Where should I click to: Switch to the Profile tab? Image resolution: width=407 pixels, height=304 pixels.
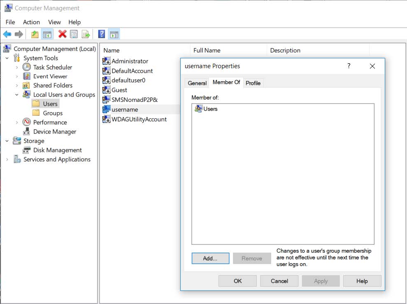[x=253, y=83]
